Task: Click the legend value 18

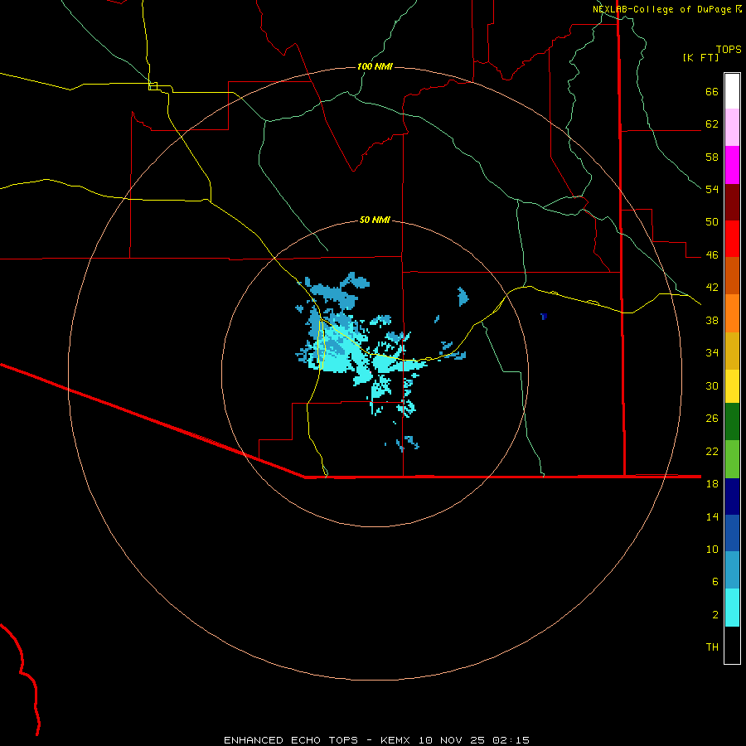Action: (712, 484)
